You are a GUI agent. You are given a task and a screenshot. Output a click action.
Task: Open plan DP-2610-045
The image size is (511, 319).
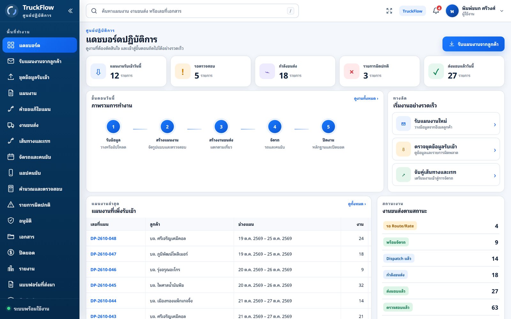103,285
